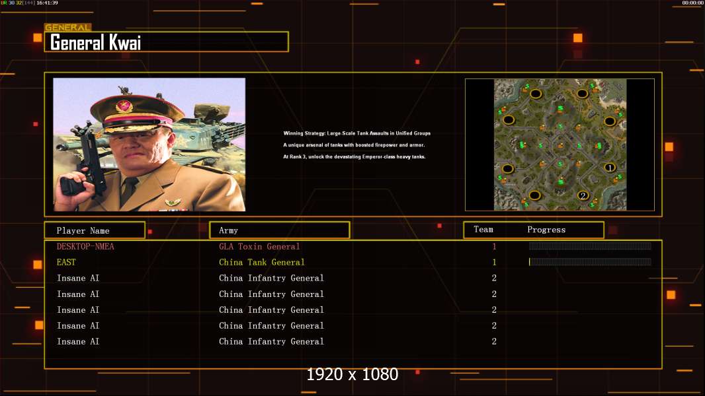
Task: Select player EAST
Action: (x=66, y=262)
